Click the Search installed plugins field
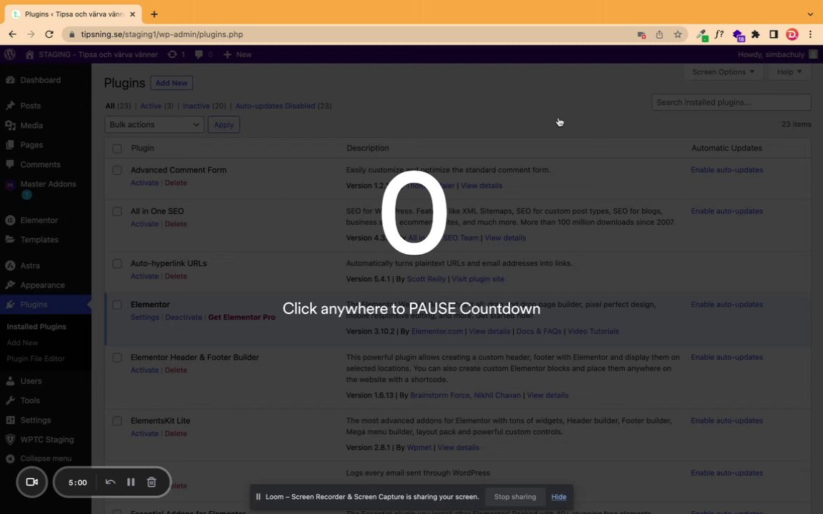This screenshot has width=823, height=514. coord(731,102)
